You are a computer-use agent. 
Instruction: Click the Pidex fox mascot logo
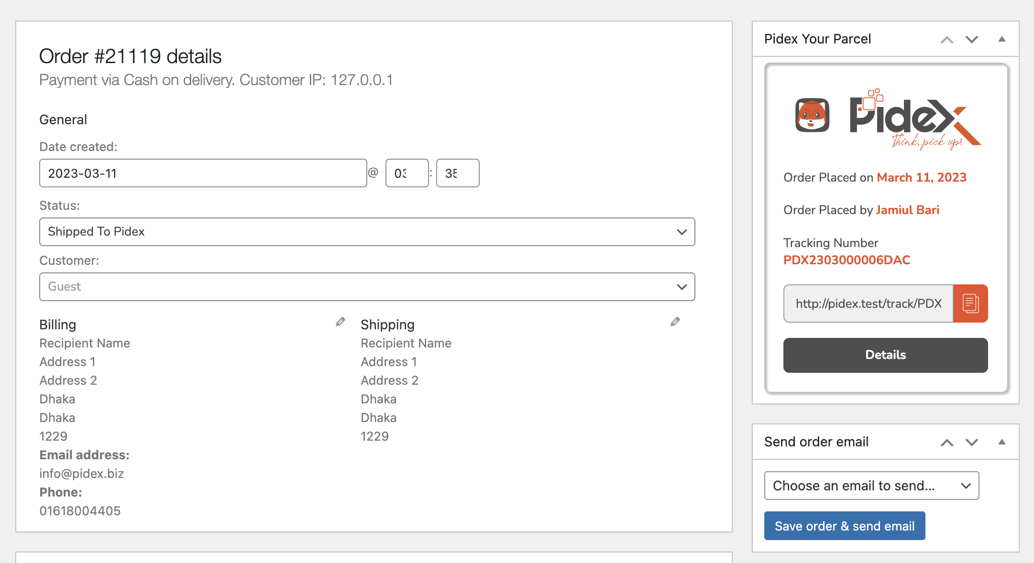point(812,115)
